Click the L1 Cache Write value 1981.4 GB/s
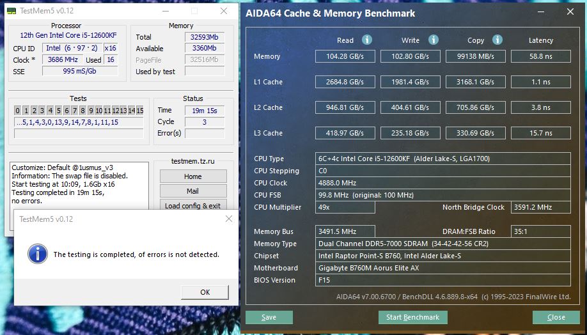 pyautogui.click(x=411, y=82)
